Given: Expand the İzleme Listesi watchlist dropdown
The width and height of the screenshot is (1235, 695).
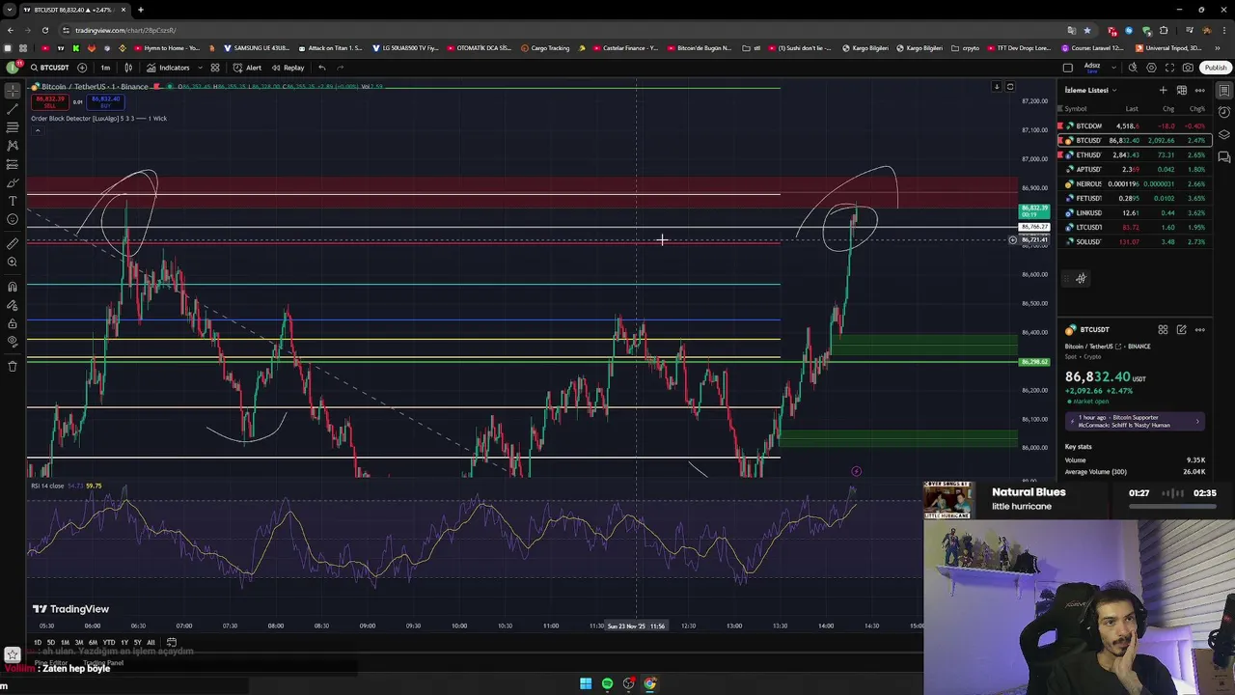Looking at the screenshot, I should [x=1090, y=90].
